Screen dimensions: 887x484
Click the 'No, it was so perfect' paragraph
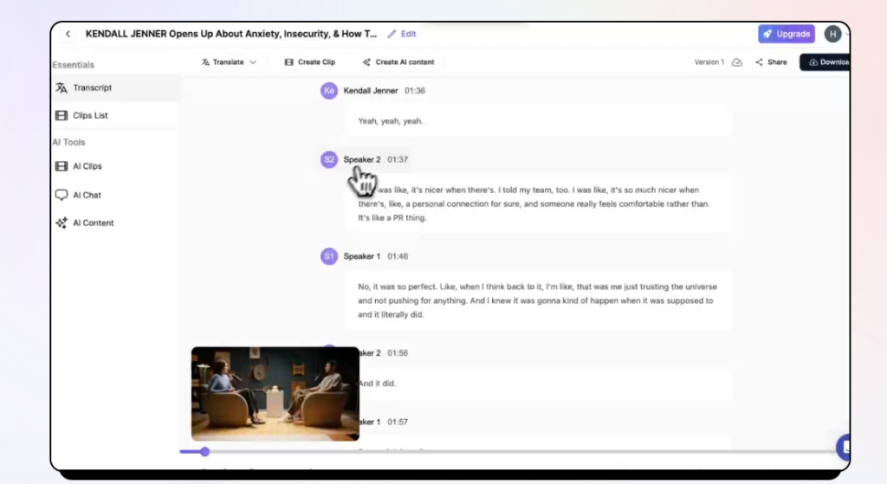[x=537, y=300]
